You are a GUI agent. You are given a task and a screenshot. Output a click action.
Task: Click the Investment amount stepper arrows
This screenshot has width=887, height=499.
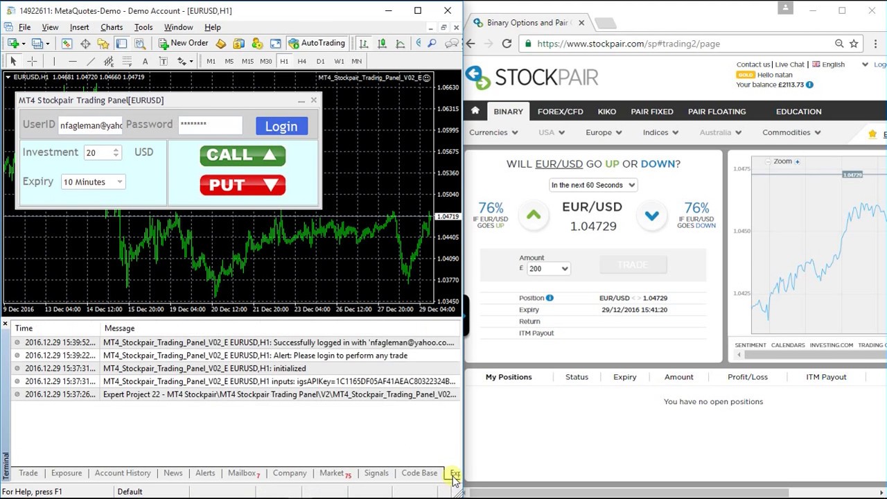point(116,152)
